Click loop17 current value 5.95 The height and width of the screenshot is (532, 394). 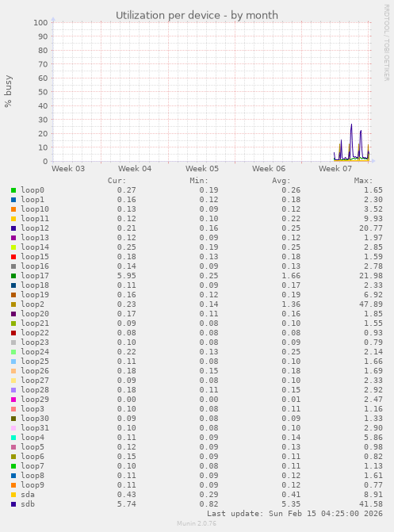pos(127,276)
